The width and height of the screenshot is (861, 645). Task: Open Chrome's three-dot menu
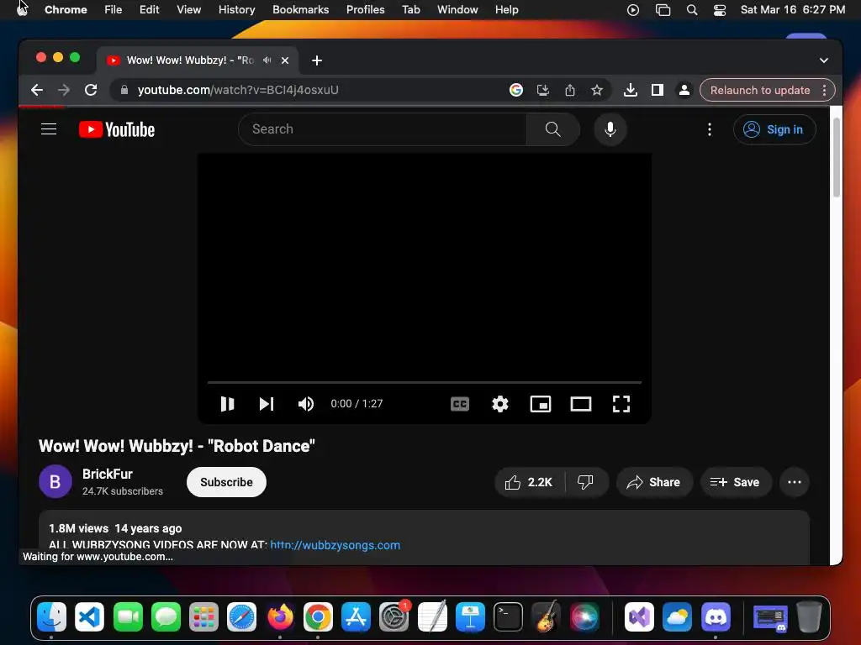824,90
